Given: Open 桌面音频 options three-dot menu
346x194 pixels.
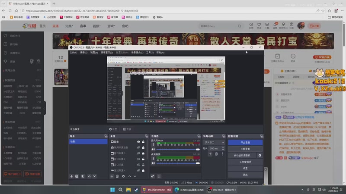Looking at the screenshot, I should [x=153, y=158].
